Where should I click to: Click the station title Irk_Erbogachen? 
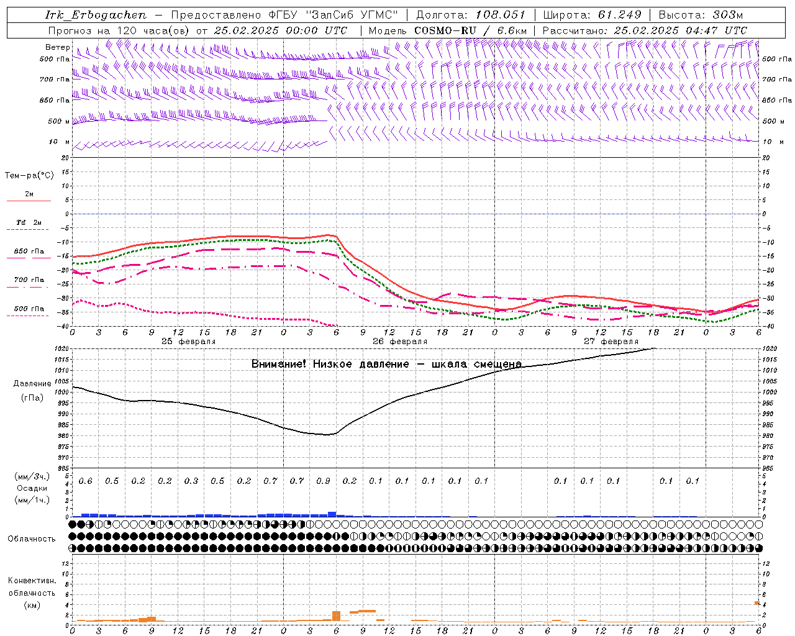[96, 15]
